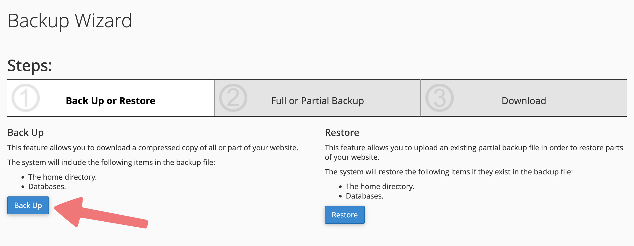Click the compressed copy description paragraph
This screenshot has height=246, width=634.
[153, 148]
